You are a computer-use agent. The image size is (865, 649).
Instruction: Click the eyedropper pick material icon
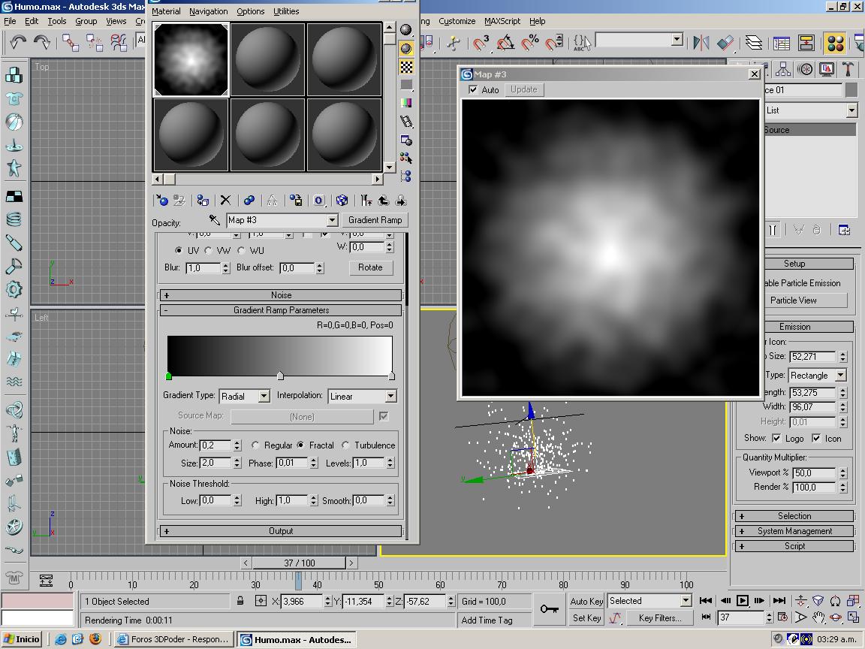[x=215, y=219]
